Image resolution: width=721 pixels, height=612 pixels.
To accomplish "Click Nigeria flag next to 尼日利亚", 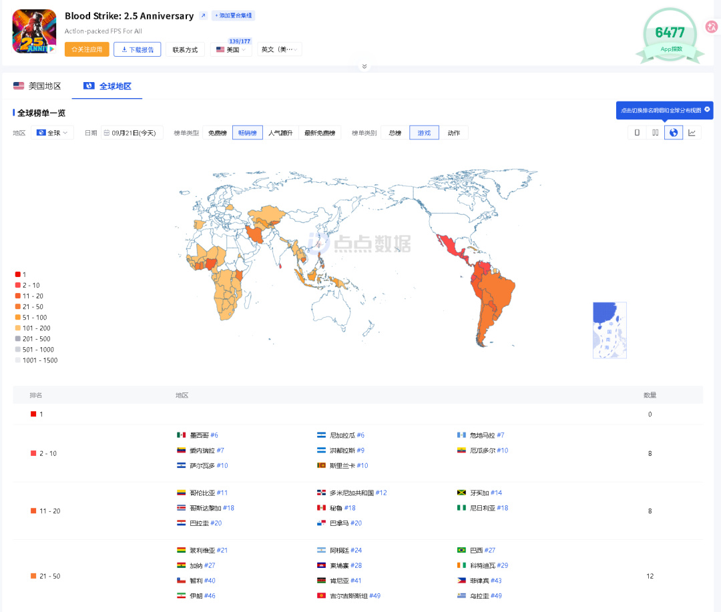I will [462, 508].
